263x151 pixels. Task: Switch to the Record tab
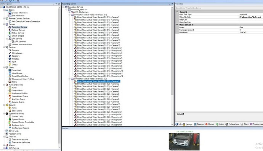pyautogui.click(x=210, y=124)
